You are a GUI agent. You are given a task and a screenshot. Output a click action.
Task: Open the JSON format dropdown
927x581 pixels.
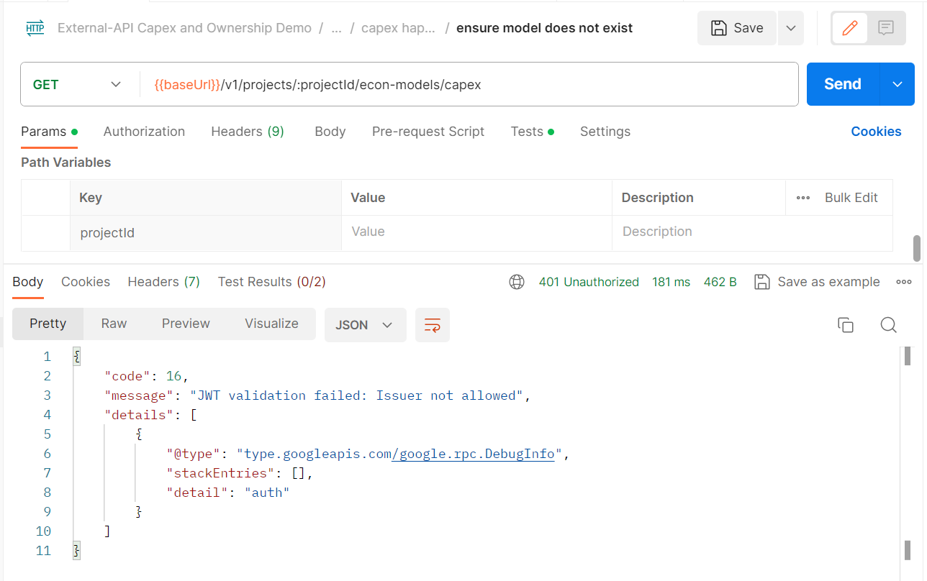click(365, 325)
